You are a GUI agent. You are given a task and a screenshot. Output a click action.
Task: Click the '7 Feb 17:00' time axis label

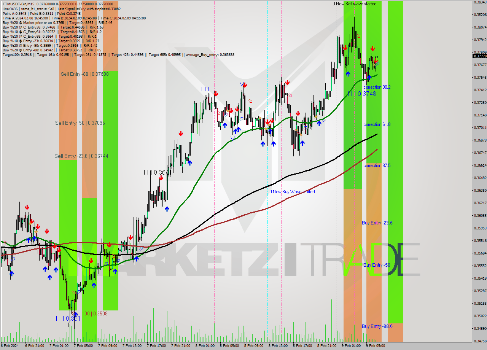[x=156, y=346]
